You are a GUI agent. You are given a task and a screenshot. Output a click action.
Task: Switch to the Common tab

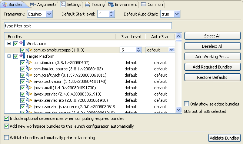[152, 4]
